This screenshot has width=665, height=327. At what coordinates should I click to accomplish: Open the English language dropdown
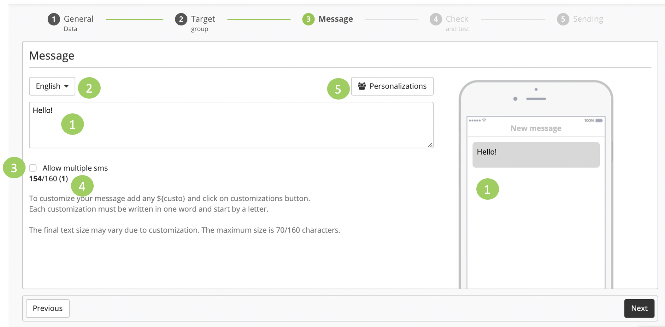[52, 86]
